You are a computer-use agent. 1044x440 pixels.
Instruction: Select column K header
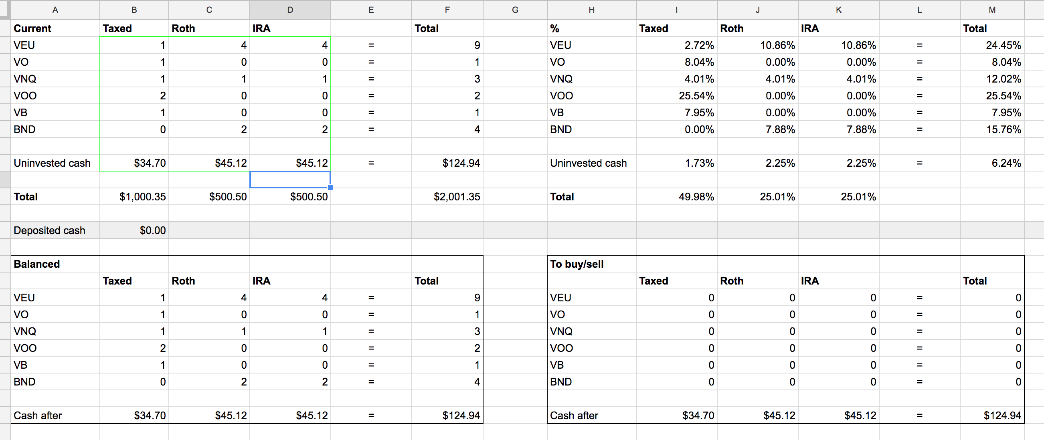(838, 10)
